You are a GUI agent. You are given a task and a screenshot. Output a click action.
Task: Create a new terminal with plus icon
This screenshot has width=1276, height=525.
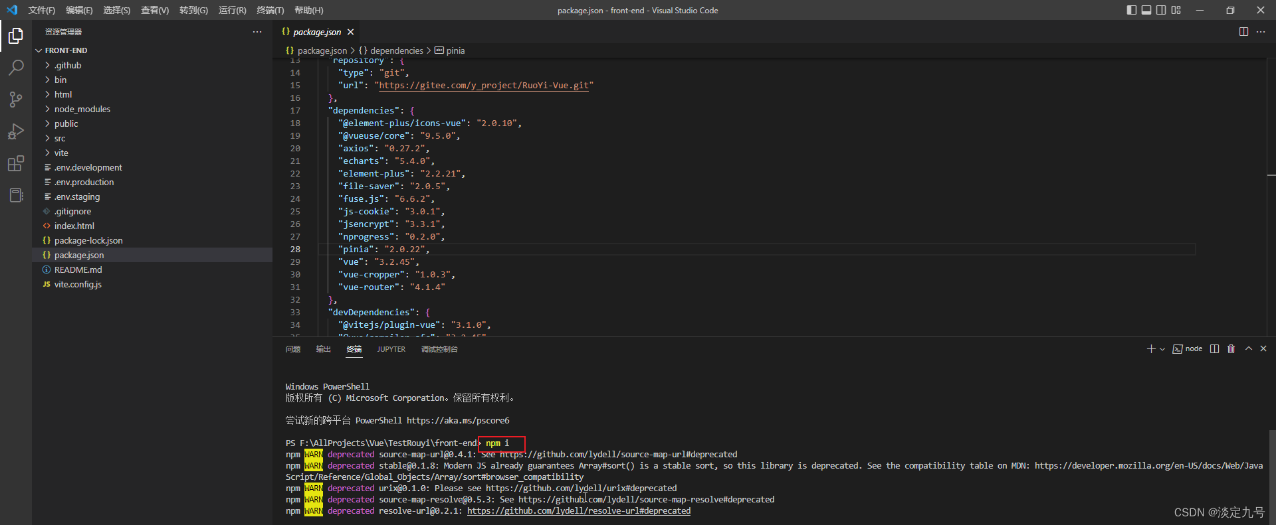click(1151, 349)
